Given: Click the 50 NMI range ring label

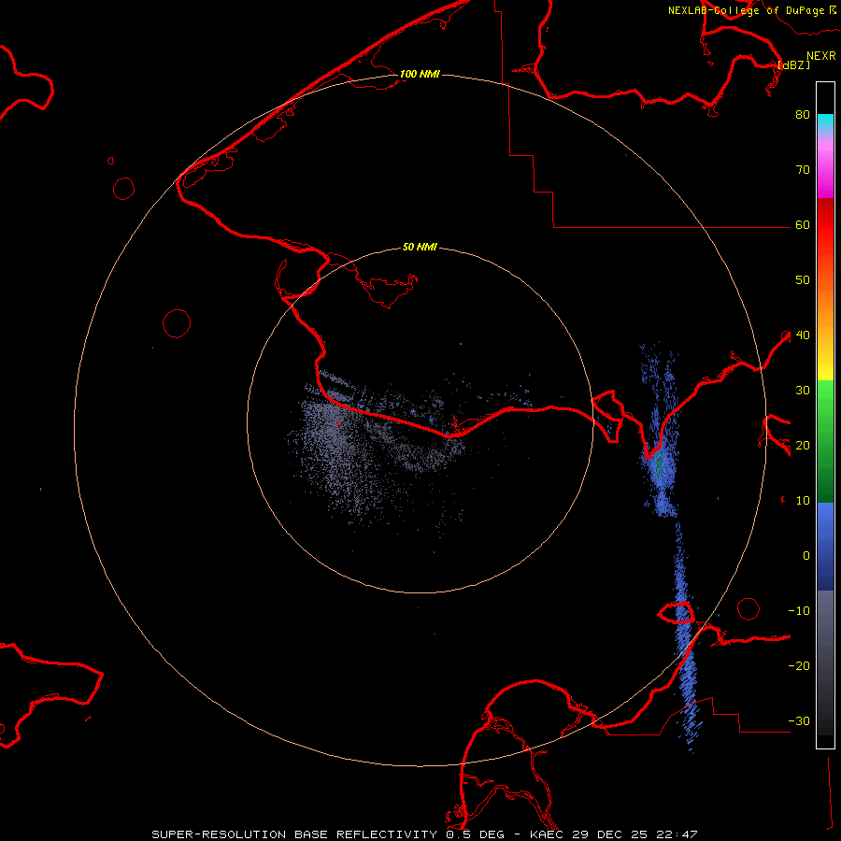Looking at the screenshot, I should [420, 248].
